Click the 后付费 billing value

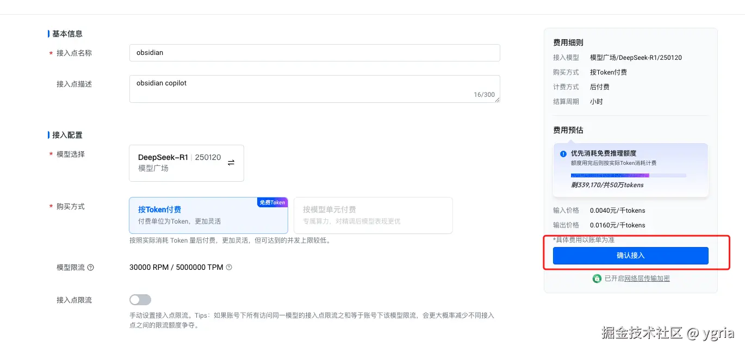[x=600, y=87]
